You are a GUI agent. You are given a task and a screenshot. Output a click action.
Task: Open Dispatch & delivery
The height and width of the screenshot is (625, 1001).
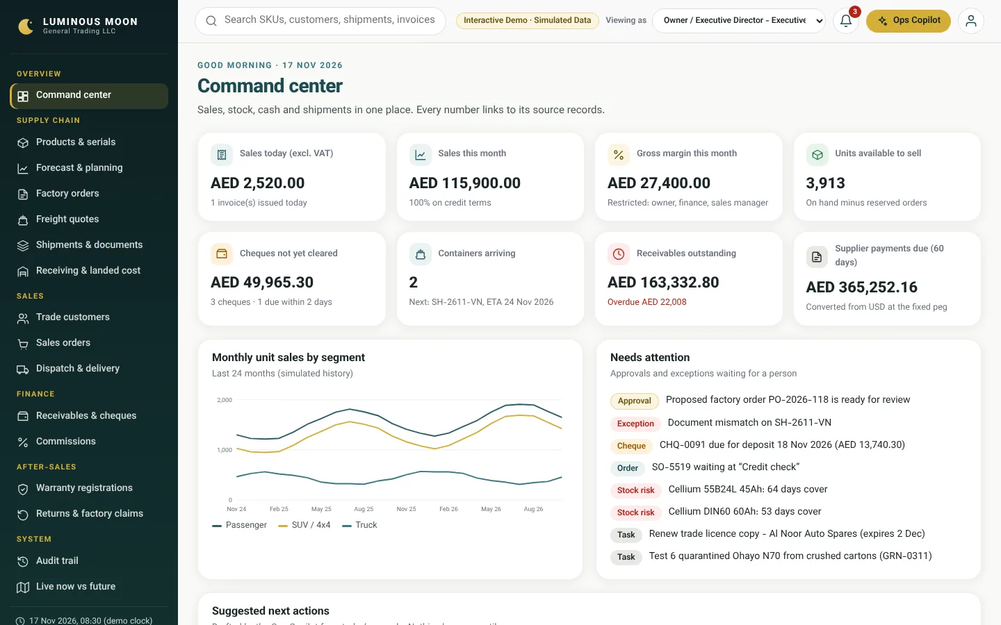coord(89,369)
